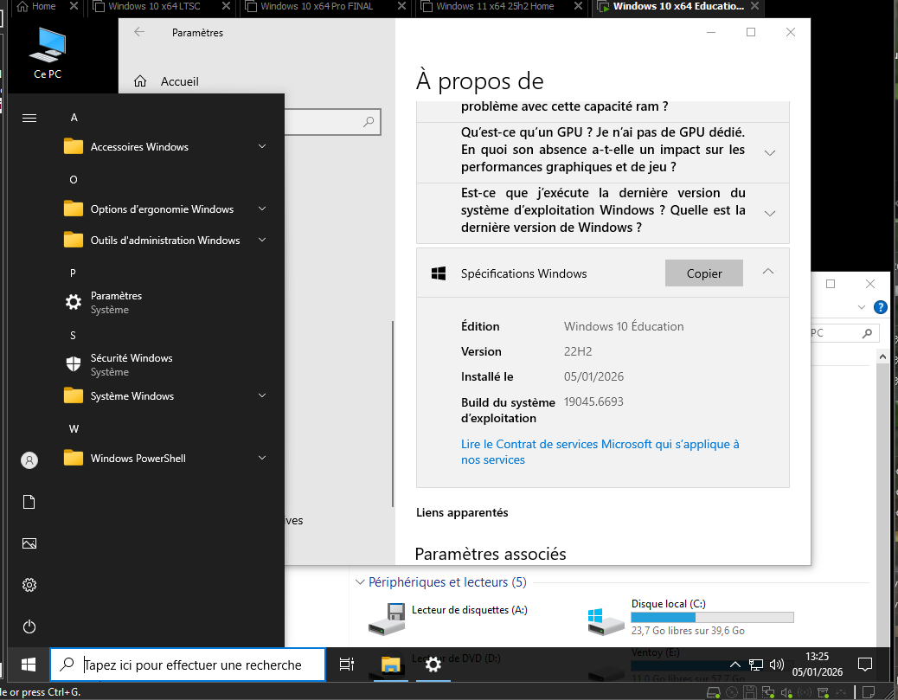
Task: Close the Windows 10 x64 LTSC tab
Action: pyautogui.click(x=226, y=6)
